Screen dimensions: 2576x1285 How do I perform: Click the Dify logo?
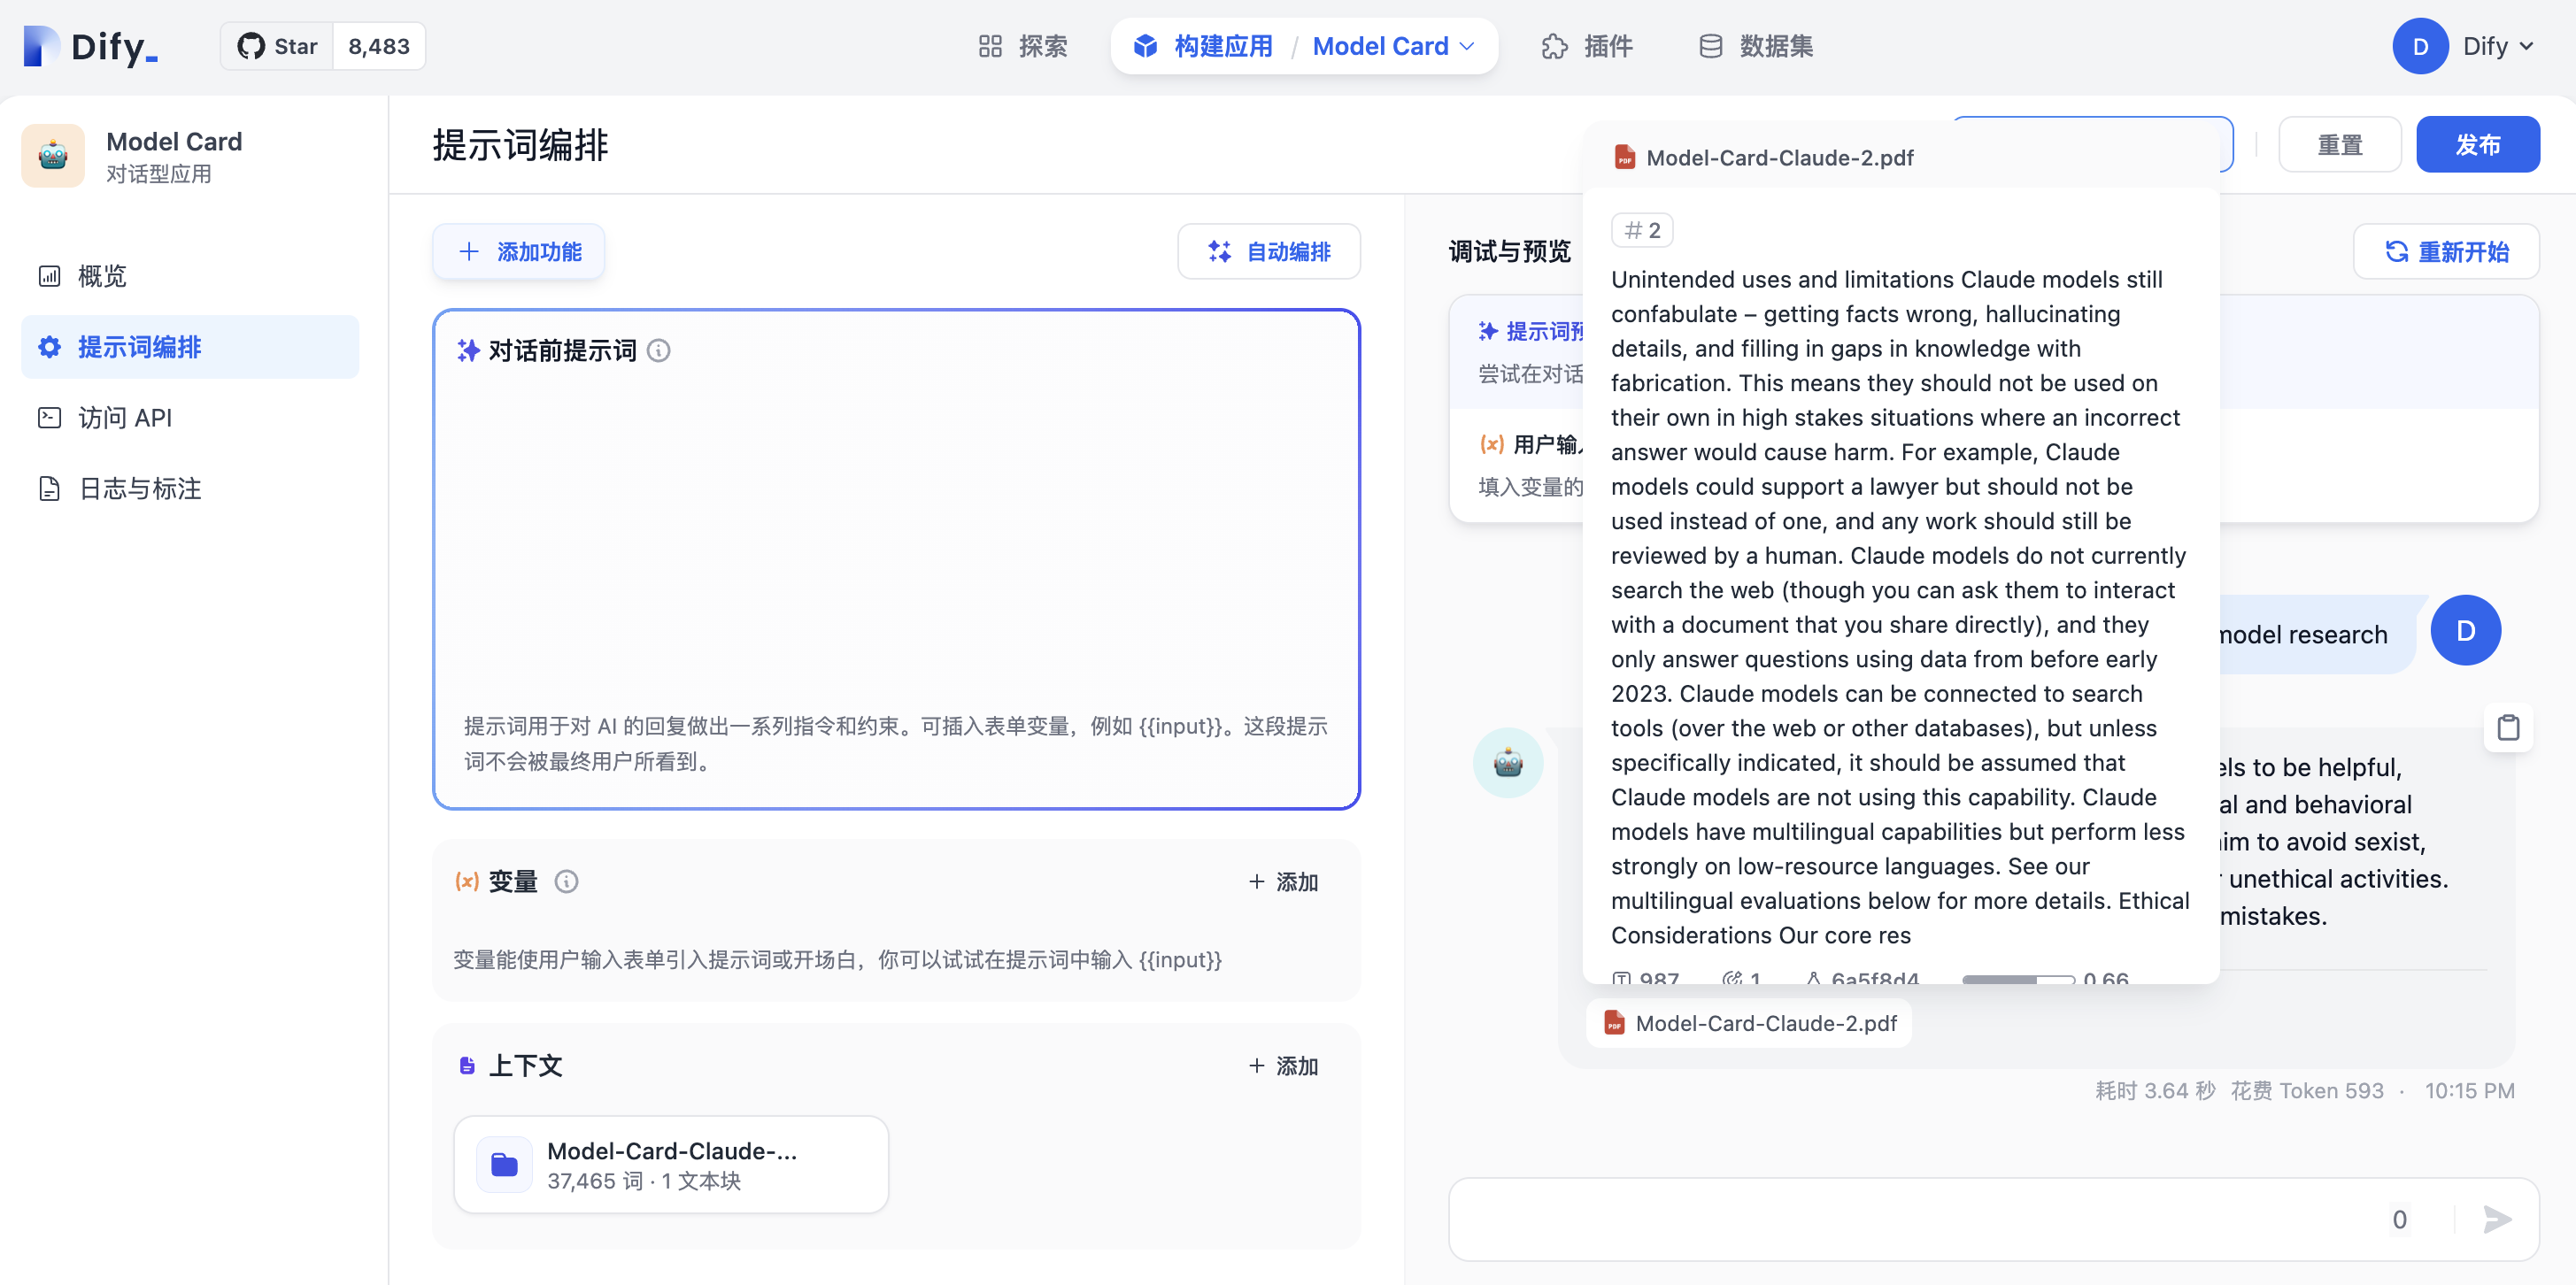(x=90, y=46)
